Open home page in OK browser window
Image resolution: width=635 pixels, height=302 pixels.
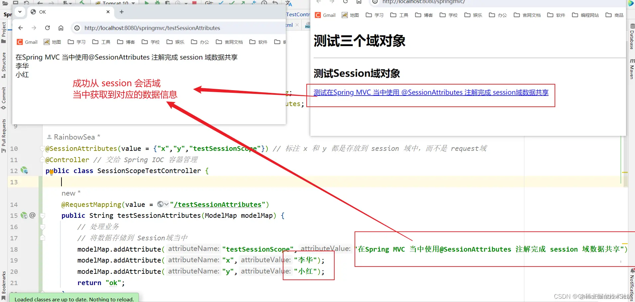pos(61,28)
